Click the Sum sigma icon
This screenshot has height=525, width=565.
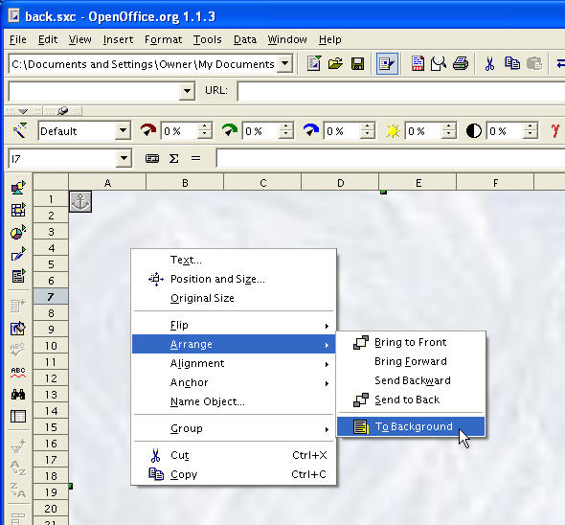tap(173, 158)
